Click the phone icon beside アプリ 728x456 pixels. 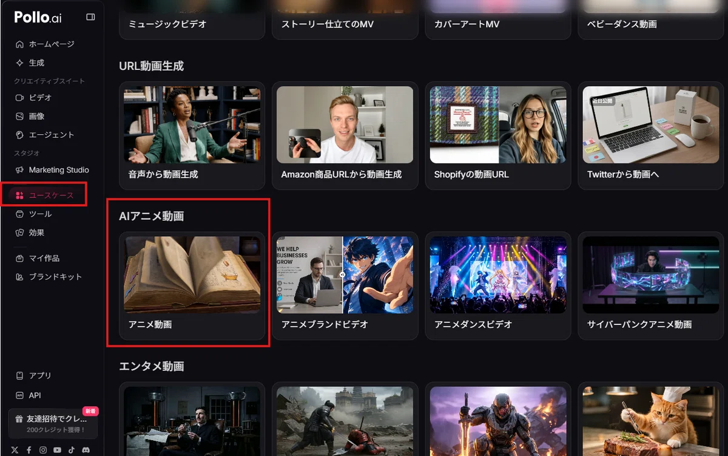(x=19, y=375)
